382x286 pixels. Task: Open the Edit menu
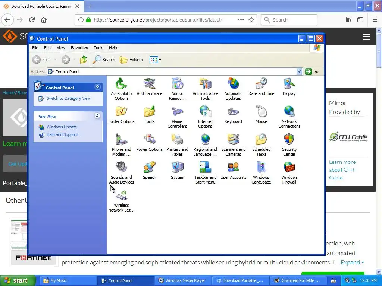[47, 48]
